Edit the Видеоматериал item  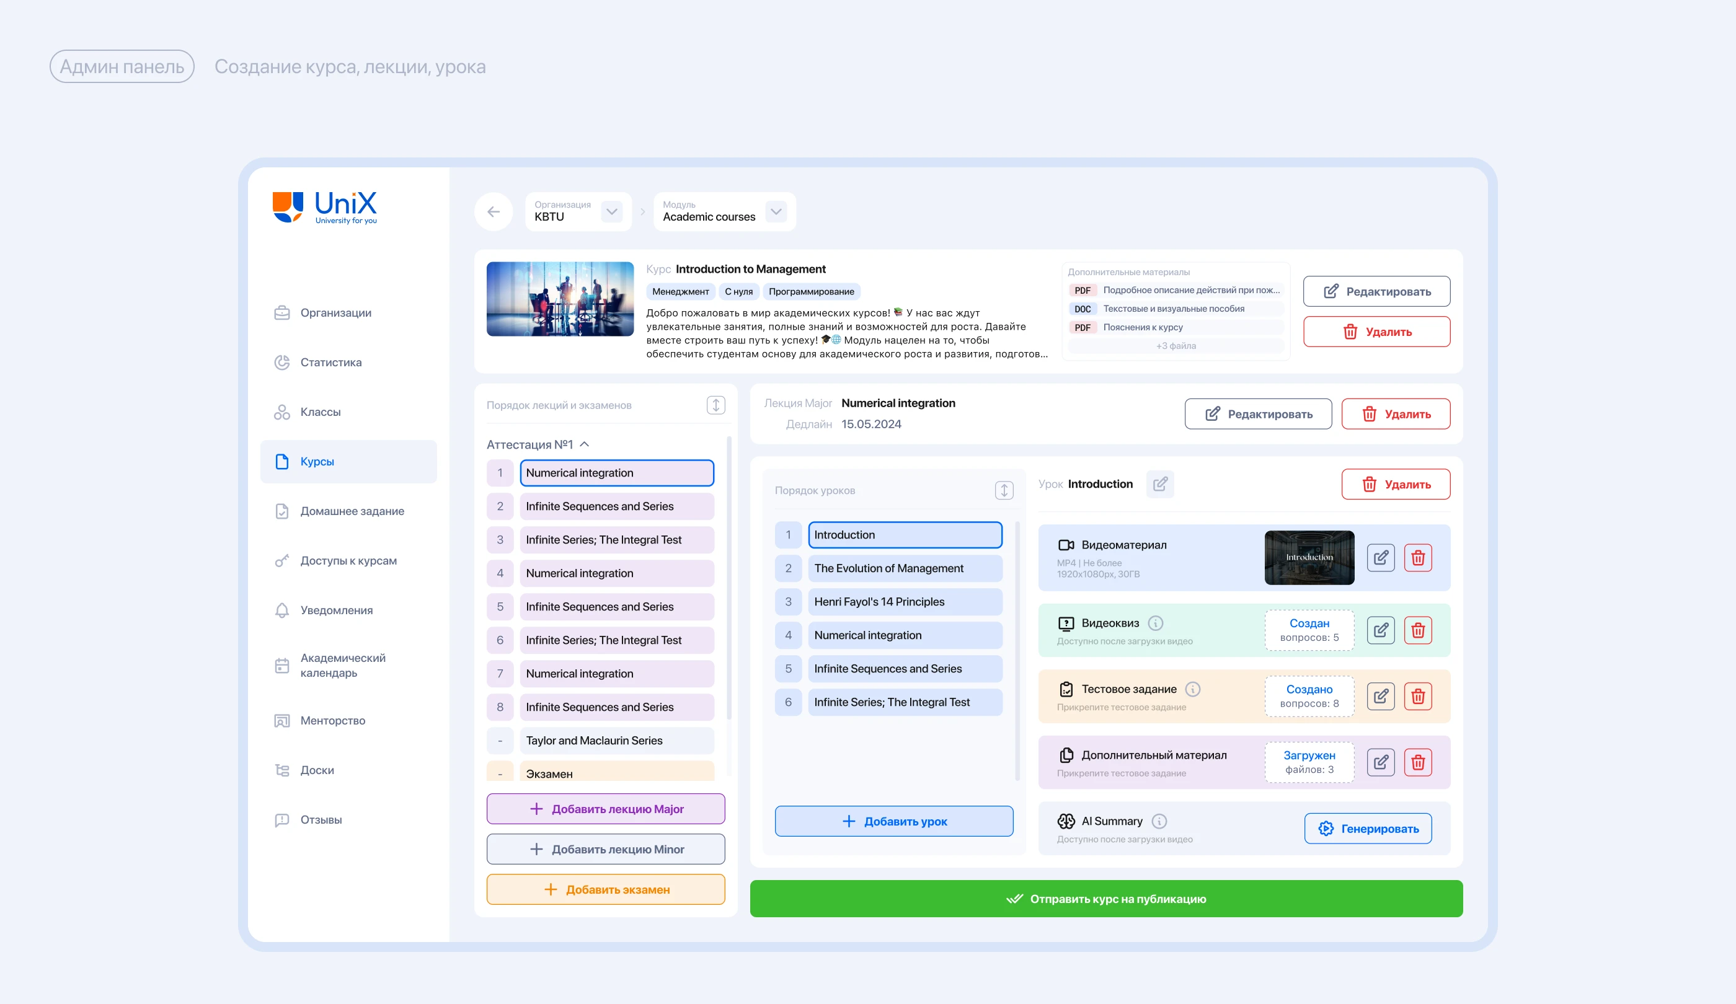pos(1381,558)
